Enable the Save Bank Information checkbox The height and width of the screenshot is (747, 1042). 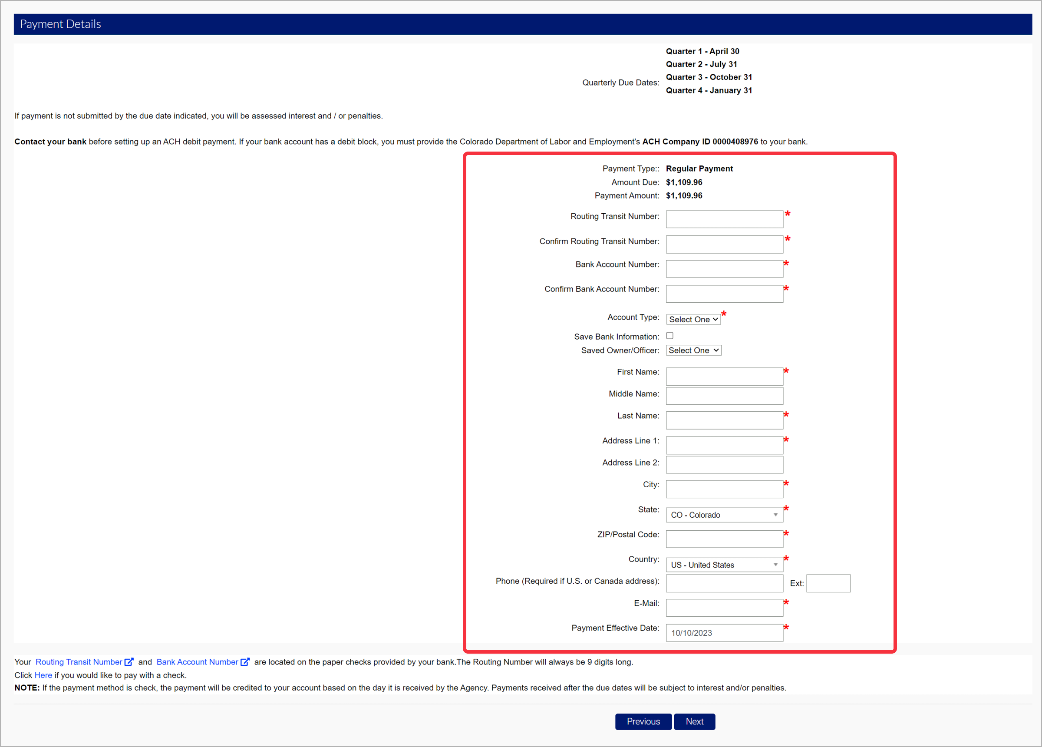[670, 336]
